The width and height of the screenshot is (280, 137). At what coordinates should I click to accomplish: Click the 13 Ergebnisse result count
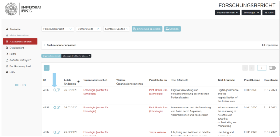pos(269,45)
